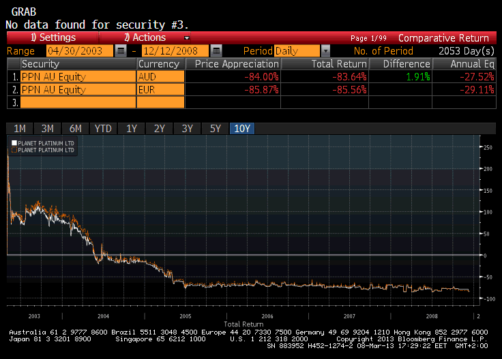The image size is (502, 359).
Task: Click the Page 1/99 indicator
Action: 368,38
